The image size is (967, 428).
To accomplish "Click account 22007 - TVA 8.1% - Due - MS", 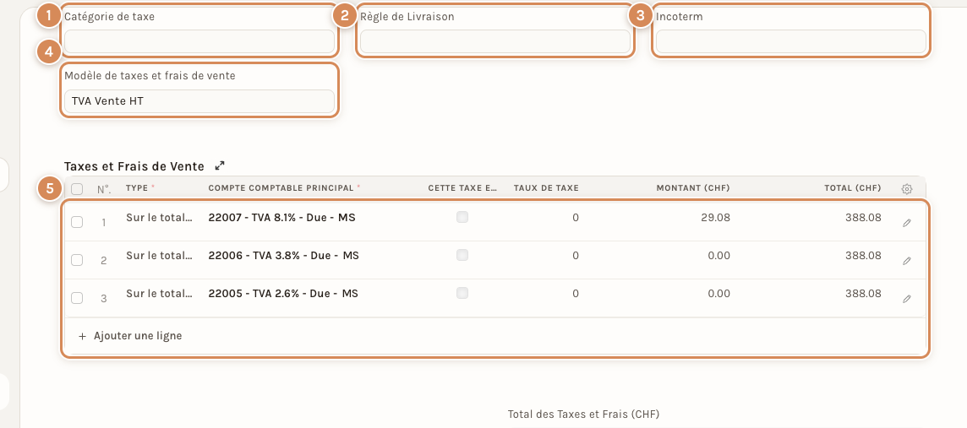I will coord(281,218).
